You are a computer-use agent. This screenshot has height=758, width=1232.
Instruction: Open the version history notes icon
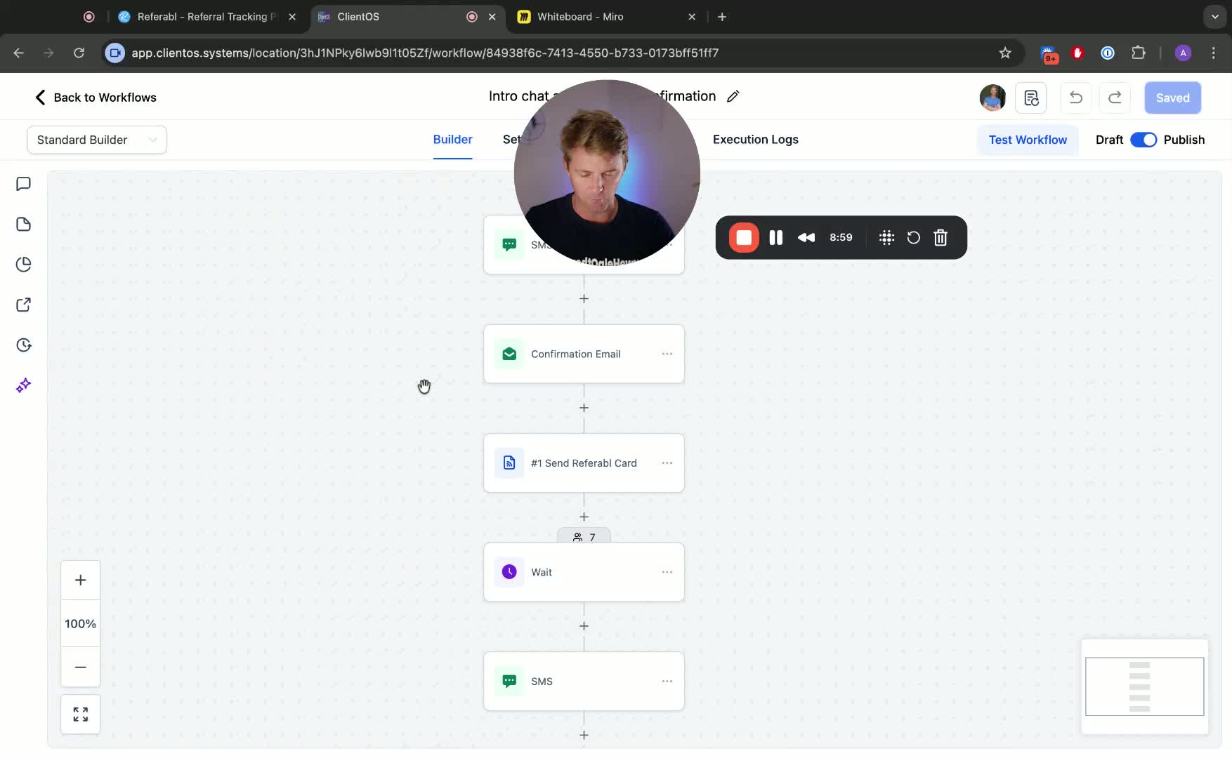pyautogui.click(x=1031, y=98)
